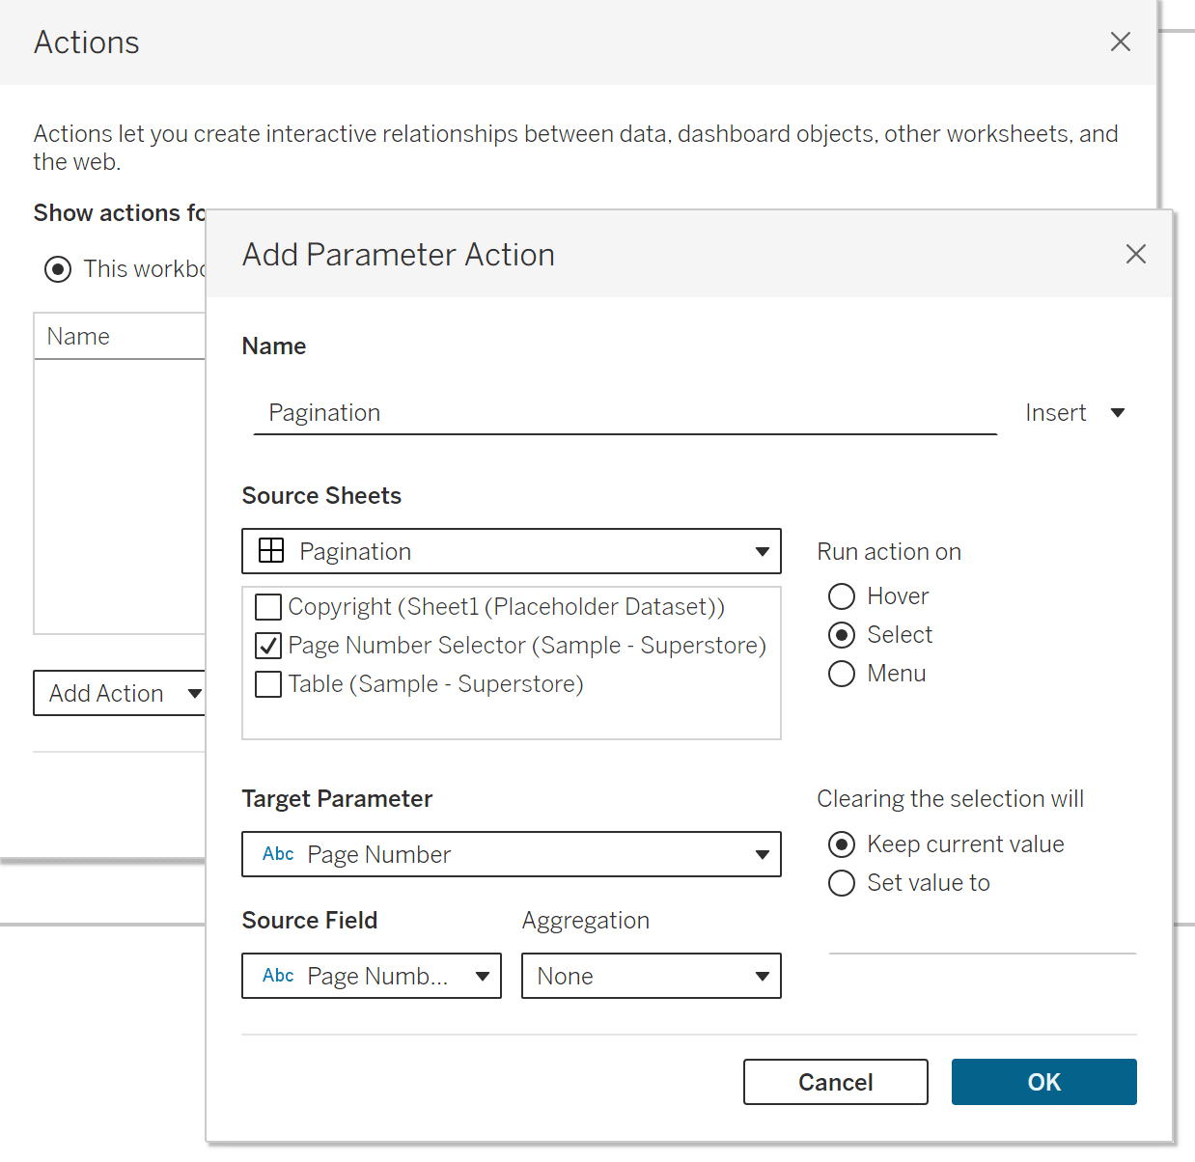This screenshot has height=1162, width=1195.
Task: Click the Cancel button
Action: (x=836, y=1082)
